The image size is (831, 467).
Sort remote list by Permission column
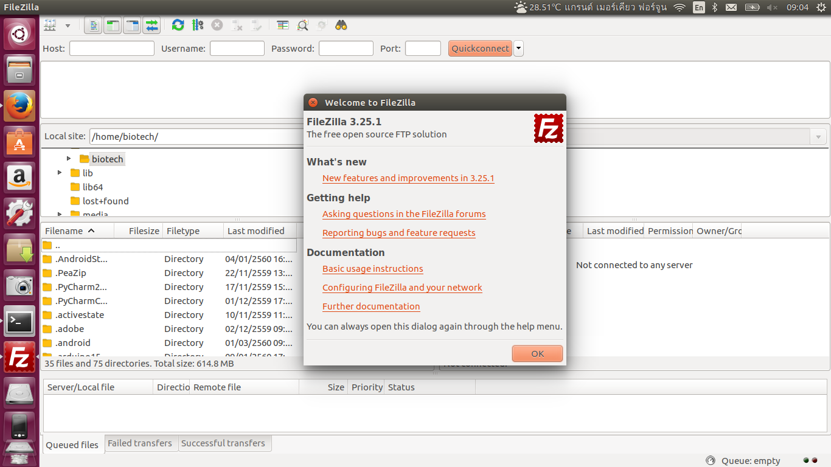coord(669,231)
